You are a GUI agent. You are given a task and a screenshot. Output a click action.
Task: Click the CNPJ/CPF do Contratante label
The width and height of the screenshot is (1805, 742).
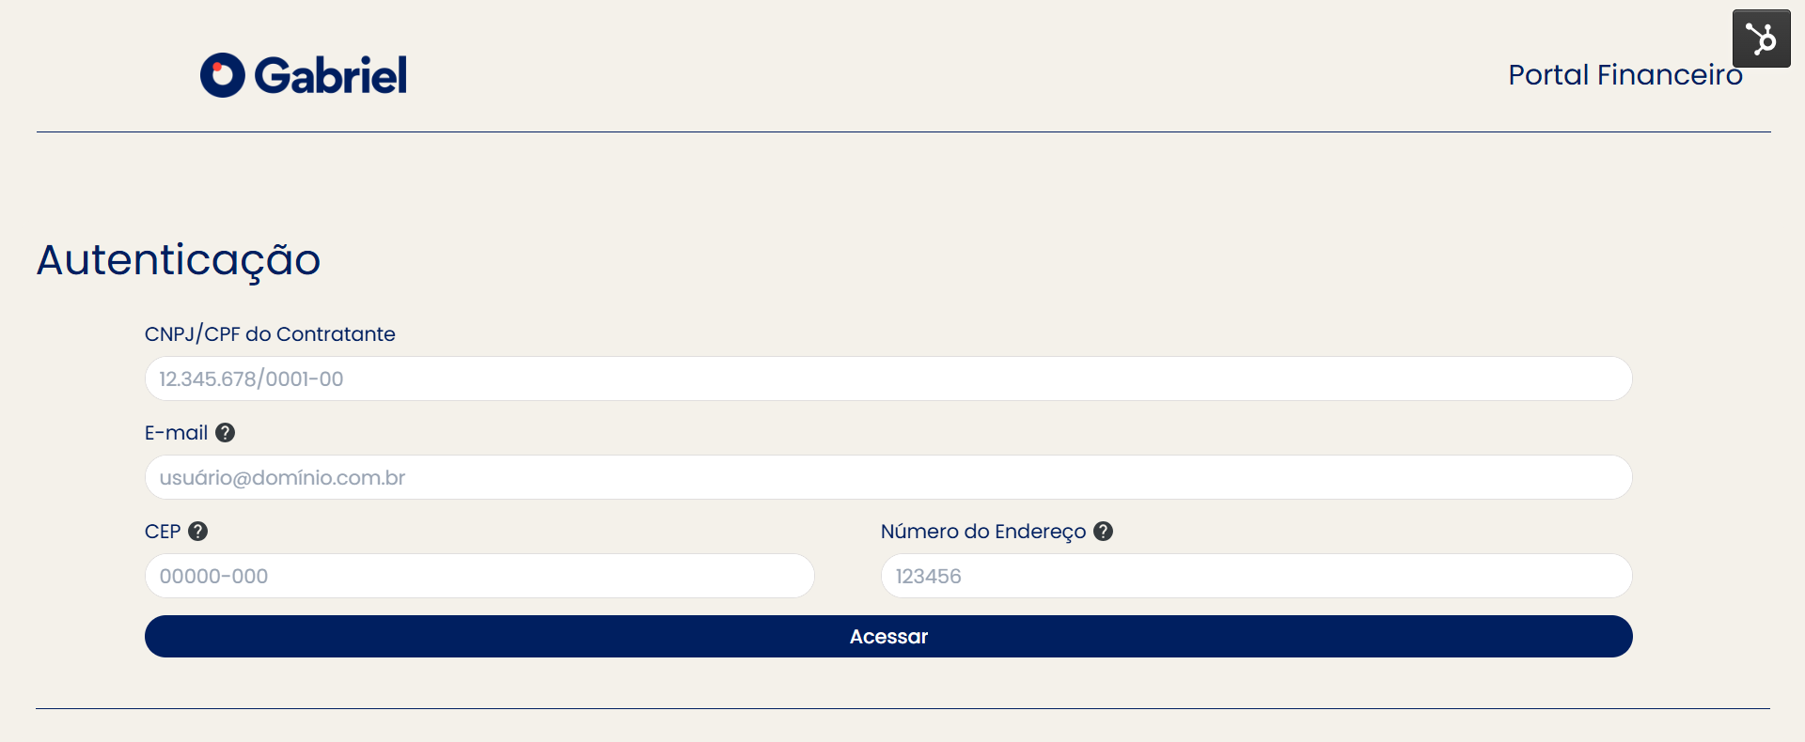[x=270, y=334]
